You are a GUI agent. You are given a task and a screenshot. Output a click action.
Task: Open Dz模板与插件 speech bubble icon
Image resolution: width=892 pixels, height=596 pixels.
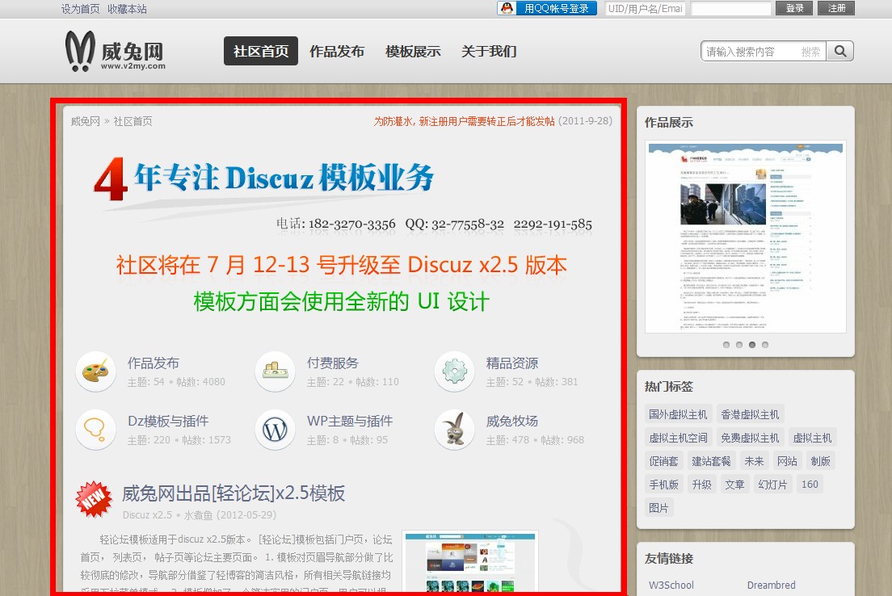95,430
